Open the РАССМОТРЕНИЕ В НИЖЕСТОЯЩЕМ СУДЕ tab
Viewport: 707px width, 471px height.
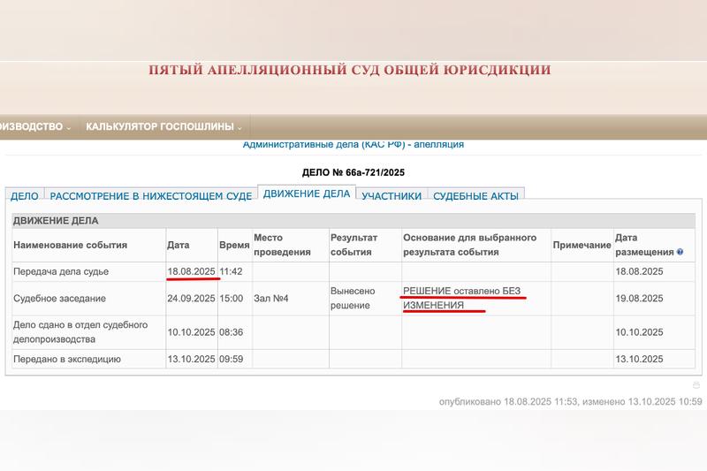(150, 196)
